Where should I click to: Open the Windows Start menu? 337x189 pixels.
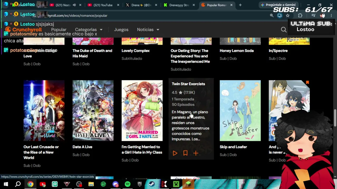(6, 184)
